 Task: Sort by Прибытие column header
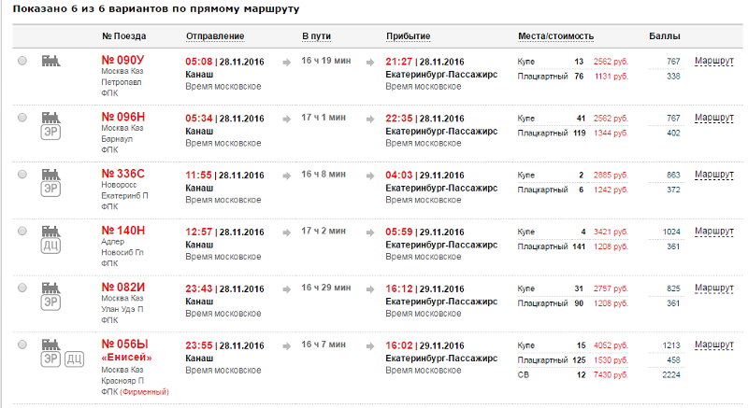(x=409, y=36)
